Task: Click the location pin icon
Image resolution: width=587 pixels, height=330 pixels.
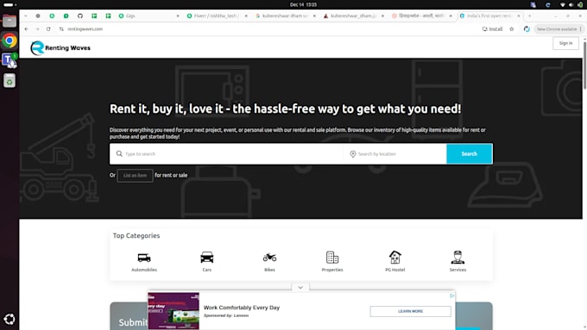Action: click(x=353, y=154)
